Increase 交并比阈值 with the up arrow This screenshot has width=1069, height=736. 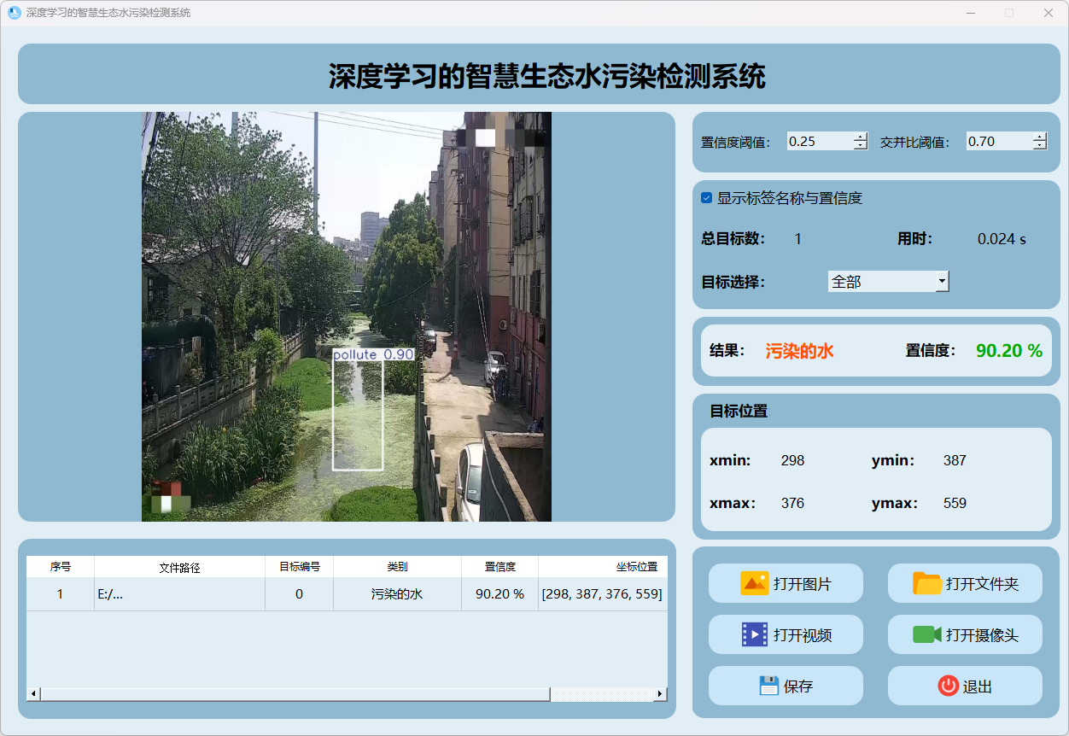pyautogui.click(x=1039, y=137)
